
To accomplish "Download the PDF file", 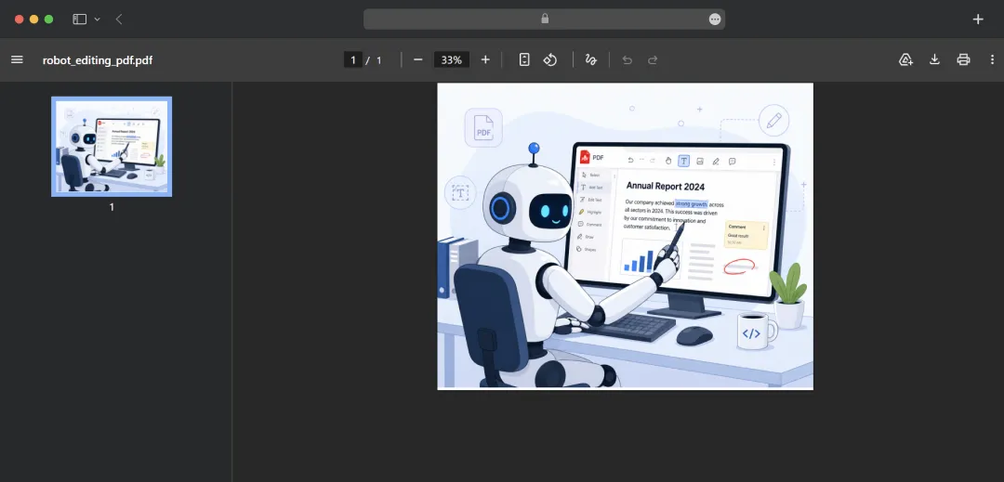I will click(x=934, y=59).
